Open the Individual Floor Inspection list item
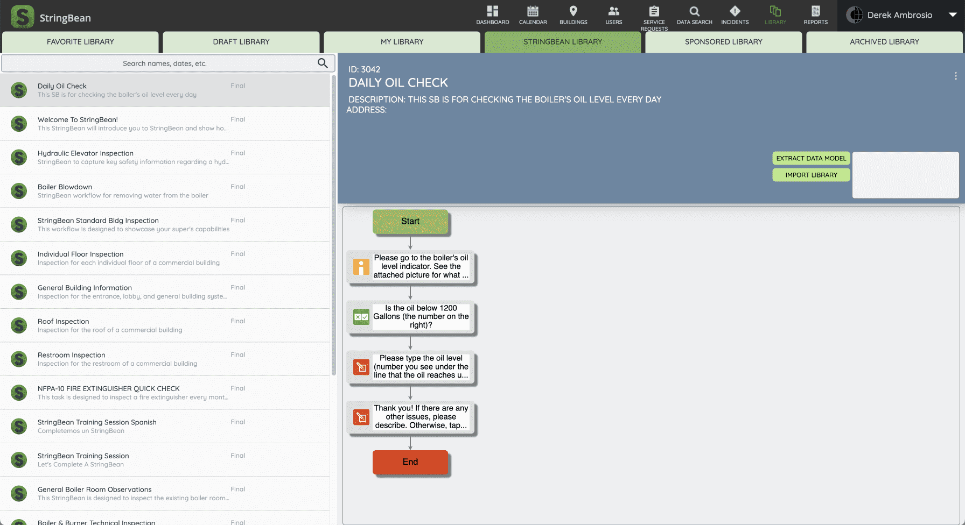965x525 pixels. (x=165, y=258)
